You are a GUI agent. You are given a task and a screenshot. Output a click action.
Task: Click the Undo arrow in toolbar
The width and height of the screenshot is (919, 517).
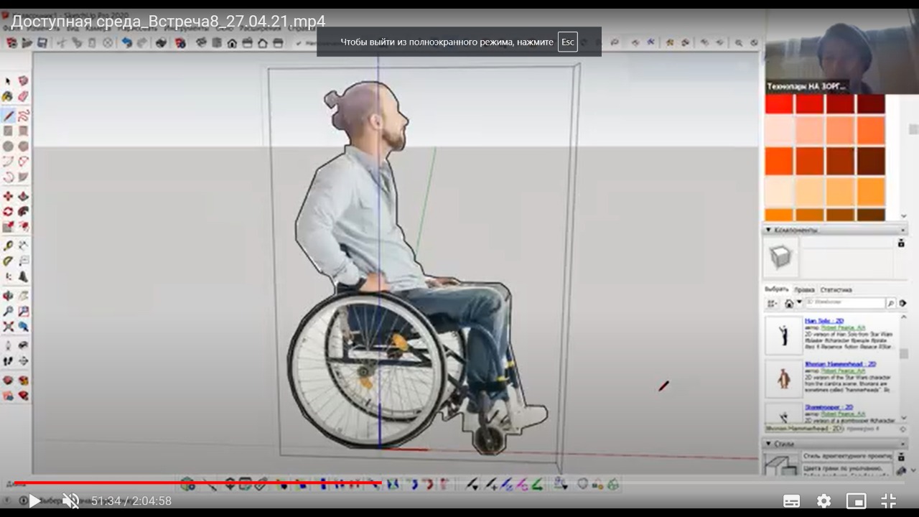coord(127,43)
